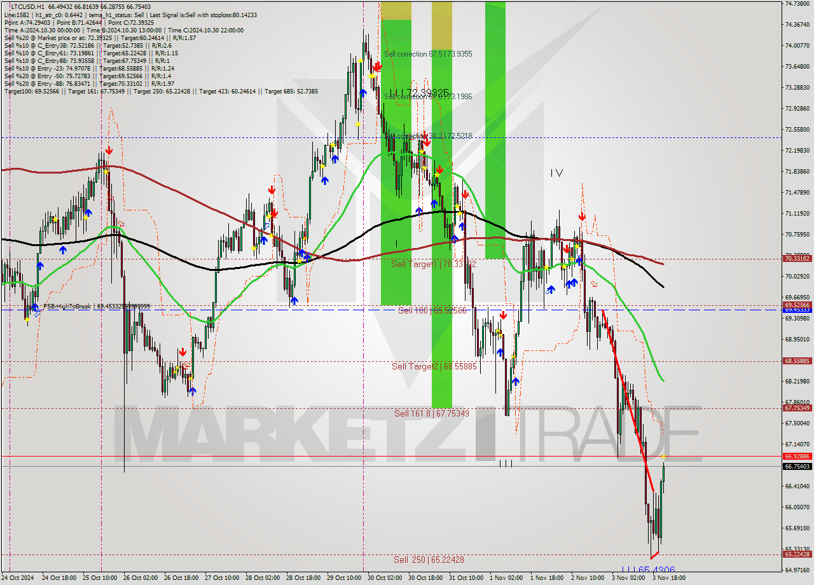Click the '2 Nov 10:00' time axis label
814x585 pixels.
588,578
